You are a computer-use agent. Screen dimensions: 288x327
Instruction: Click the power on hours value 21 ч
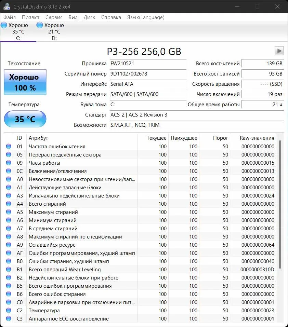[263, 105]
